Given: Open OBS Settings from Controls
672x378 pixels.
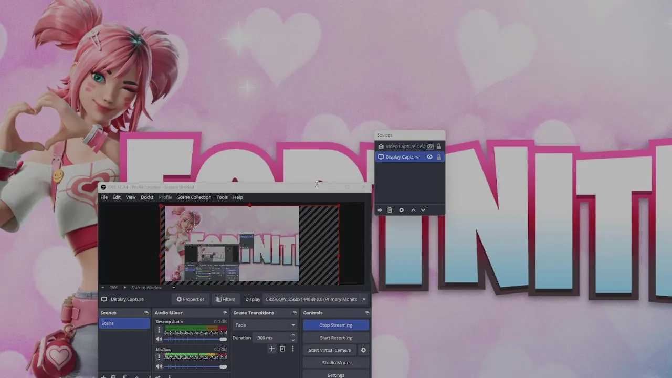Looking at the screenshot, I should (x=336, y=375).
